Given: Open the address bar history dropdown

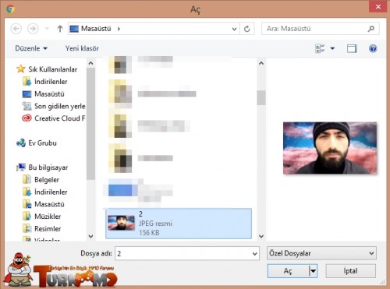Looking at the screenshot, I should [234, 29].
